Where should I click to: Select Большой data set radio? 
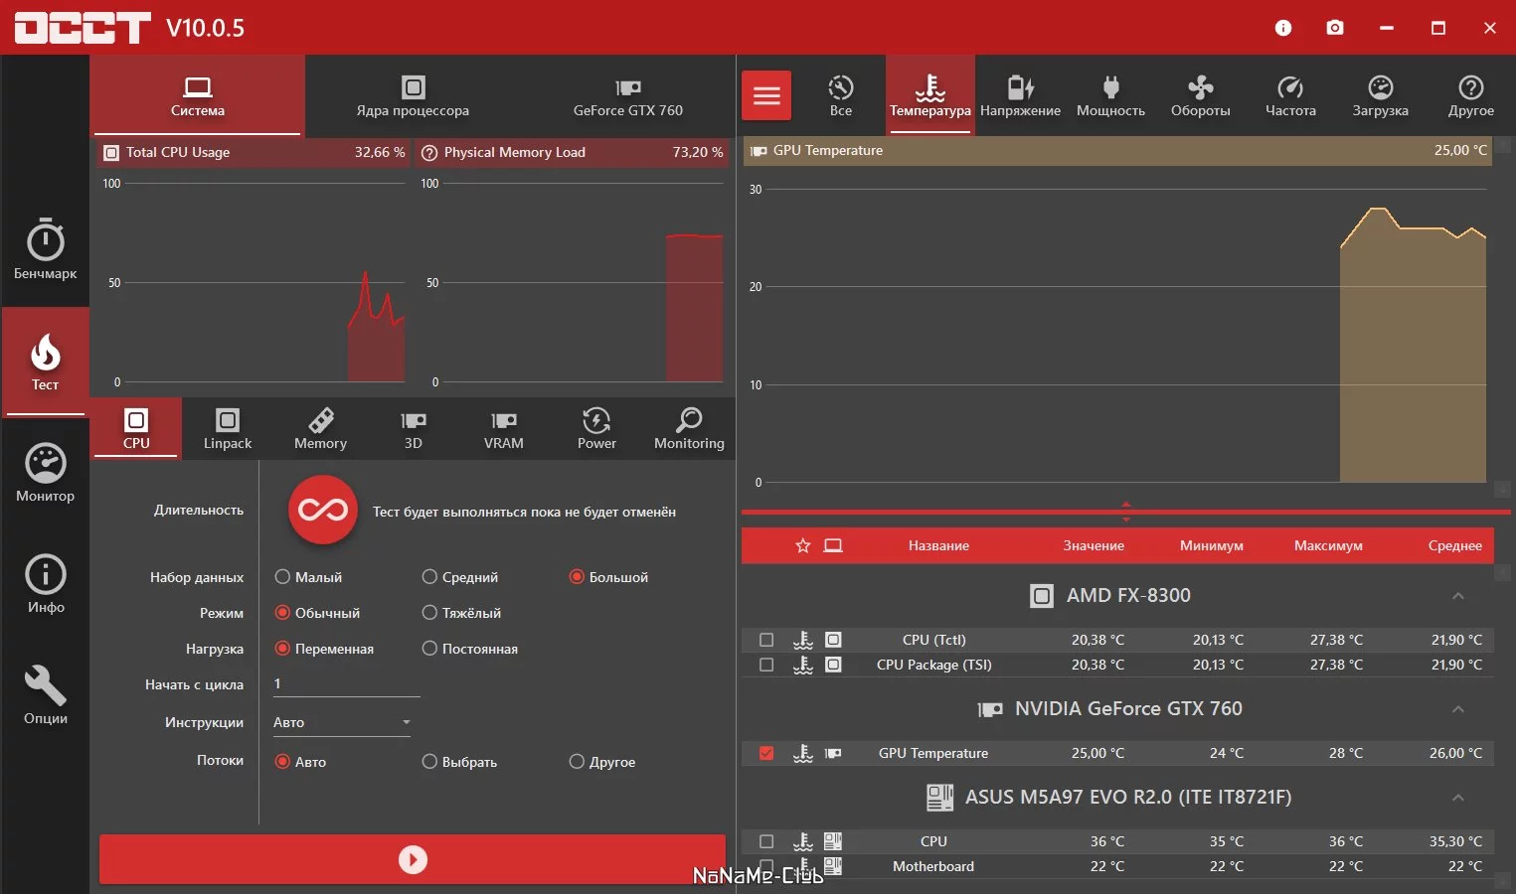pos(608,577)
